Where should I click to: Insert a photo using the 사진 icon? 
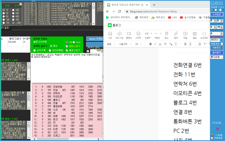tap(110, 35)
